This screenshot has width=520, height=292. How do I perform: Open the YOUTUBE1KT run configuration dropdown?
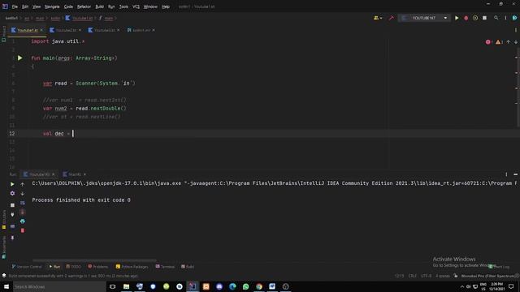(x=424, y=18)
